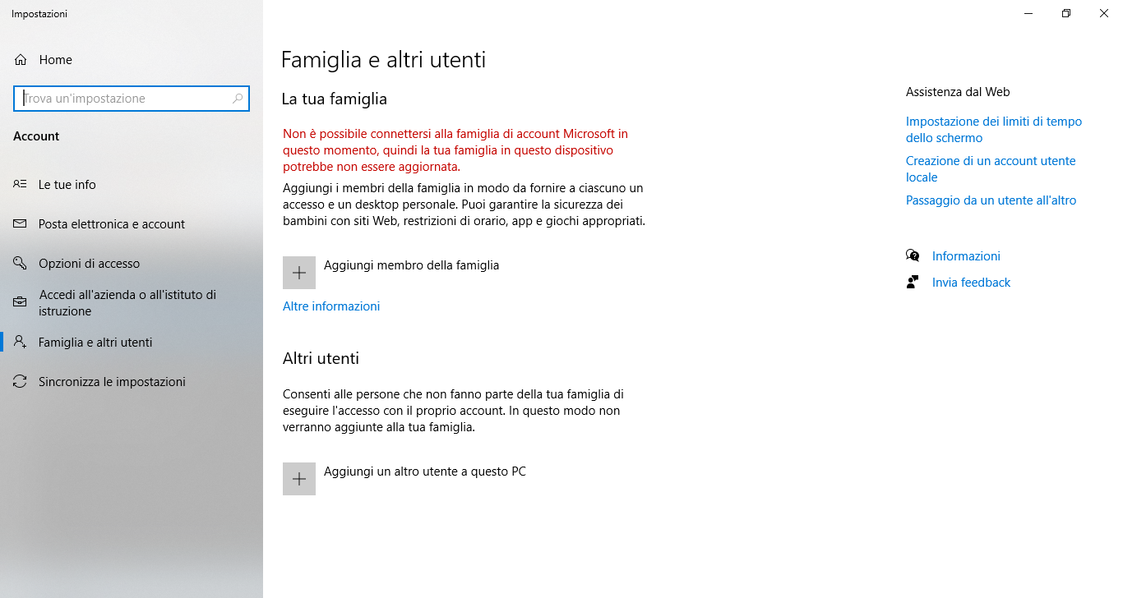Open Impostazione dei limiti di tempo link
This screenshot has width=1123, height=598.
pos(994,130)
